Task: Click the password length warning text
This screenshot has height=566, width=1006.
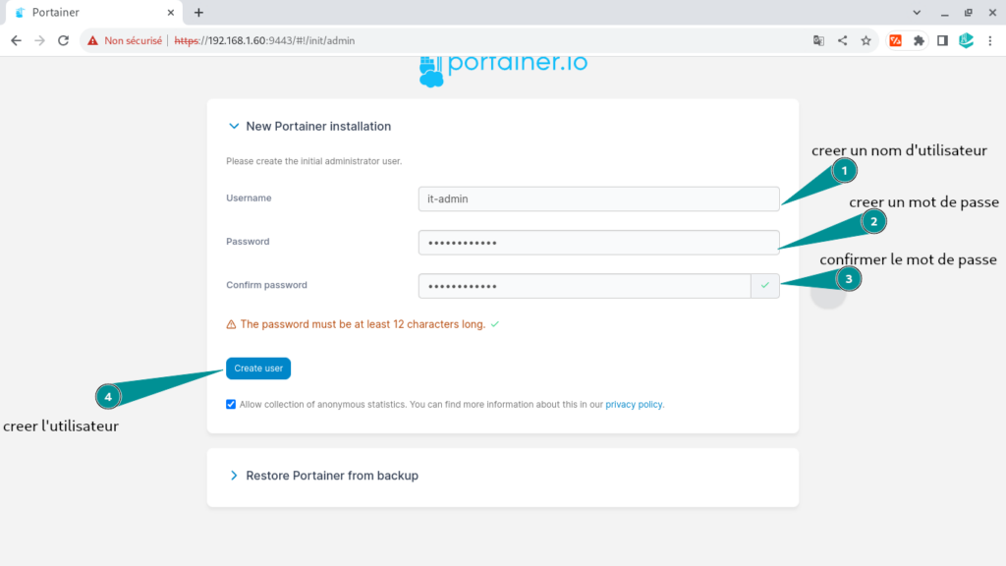Action: [363, 324]
